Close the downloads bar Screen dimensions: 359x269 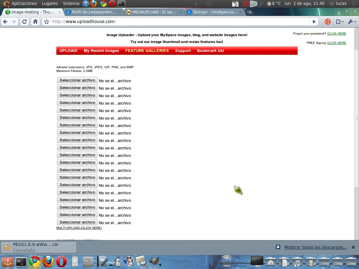point(353,247)
